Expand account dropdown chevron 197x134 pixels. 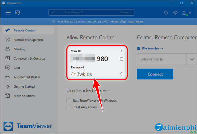click(190, 13)
